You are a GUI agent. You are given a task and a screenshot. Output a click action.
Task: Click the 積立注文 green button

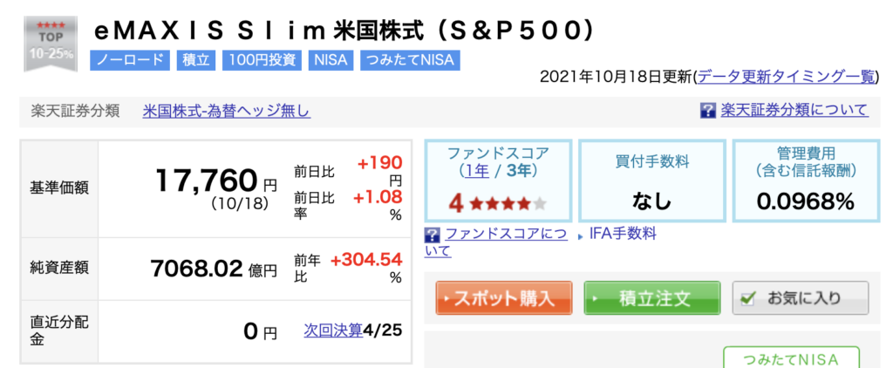click(652, 298)
